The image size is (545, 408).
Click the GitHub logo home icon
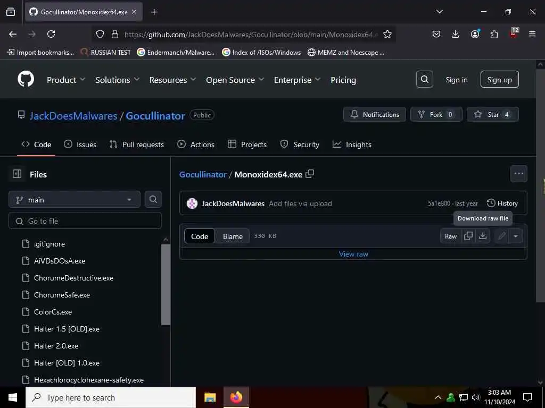26,80
